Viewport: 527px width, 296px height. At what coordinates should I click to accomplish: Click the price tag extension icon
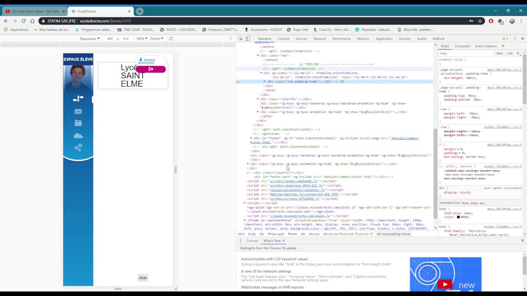click(501, 21)
